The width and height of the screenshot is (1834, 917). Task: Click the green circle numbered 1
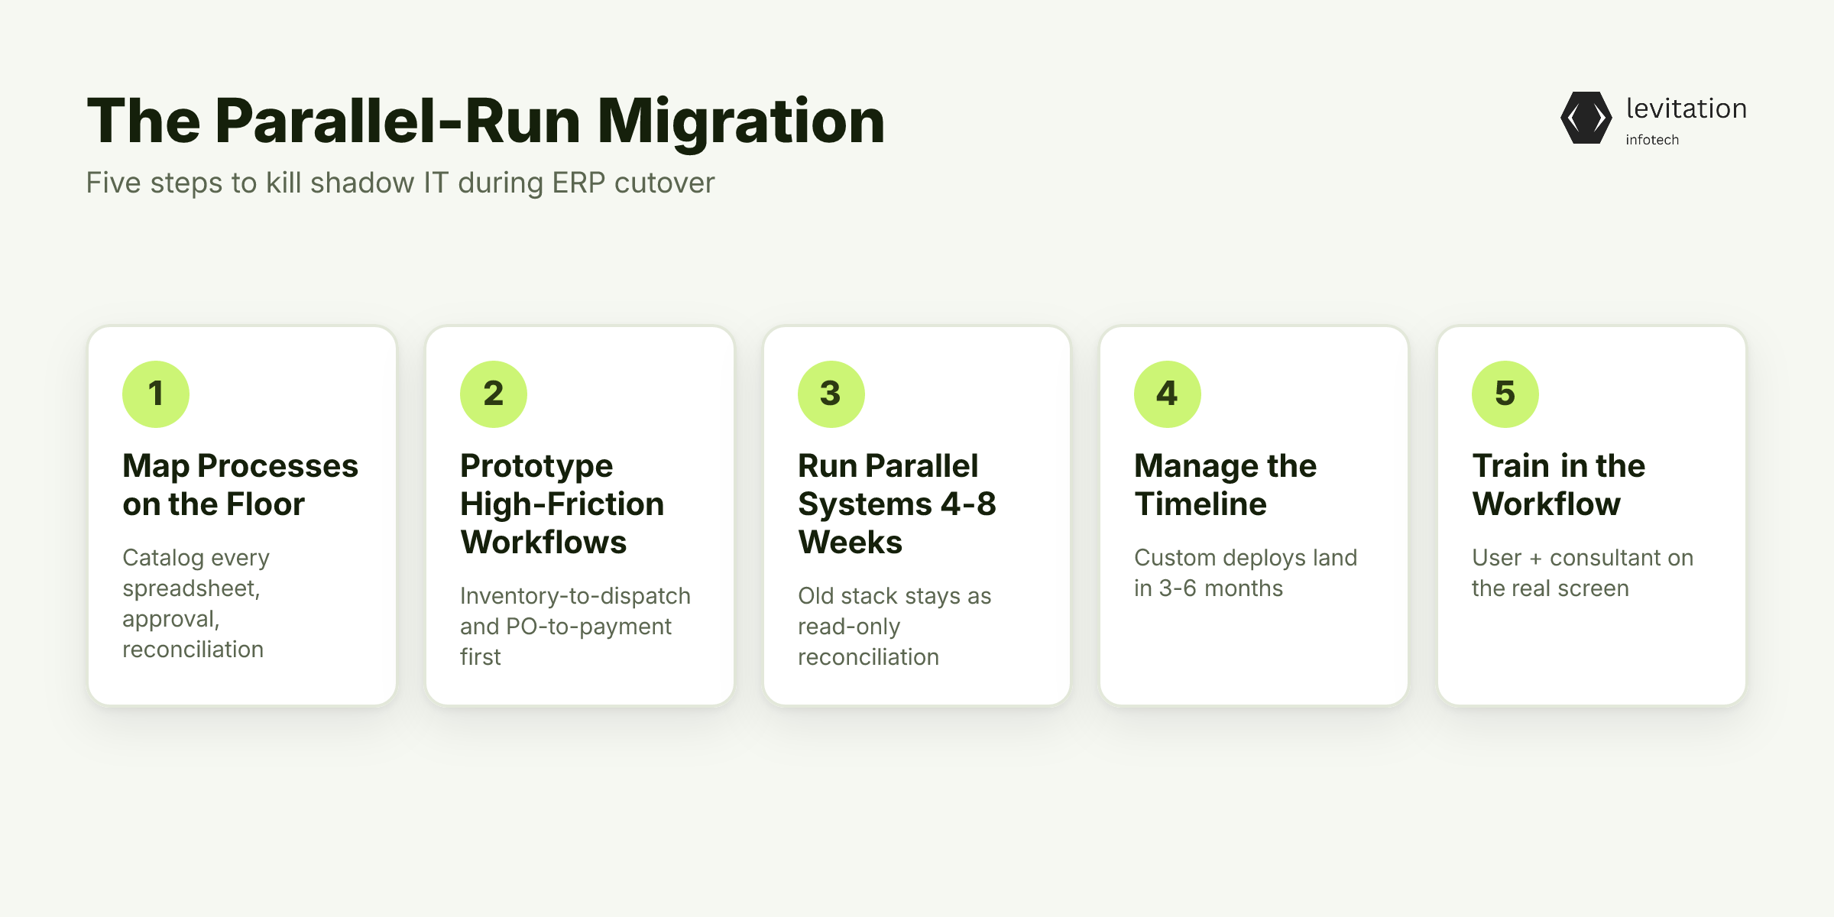click(156, 394)
